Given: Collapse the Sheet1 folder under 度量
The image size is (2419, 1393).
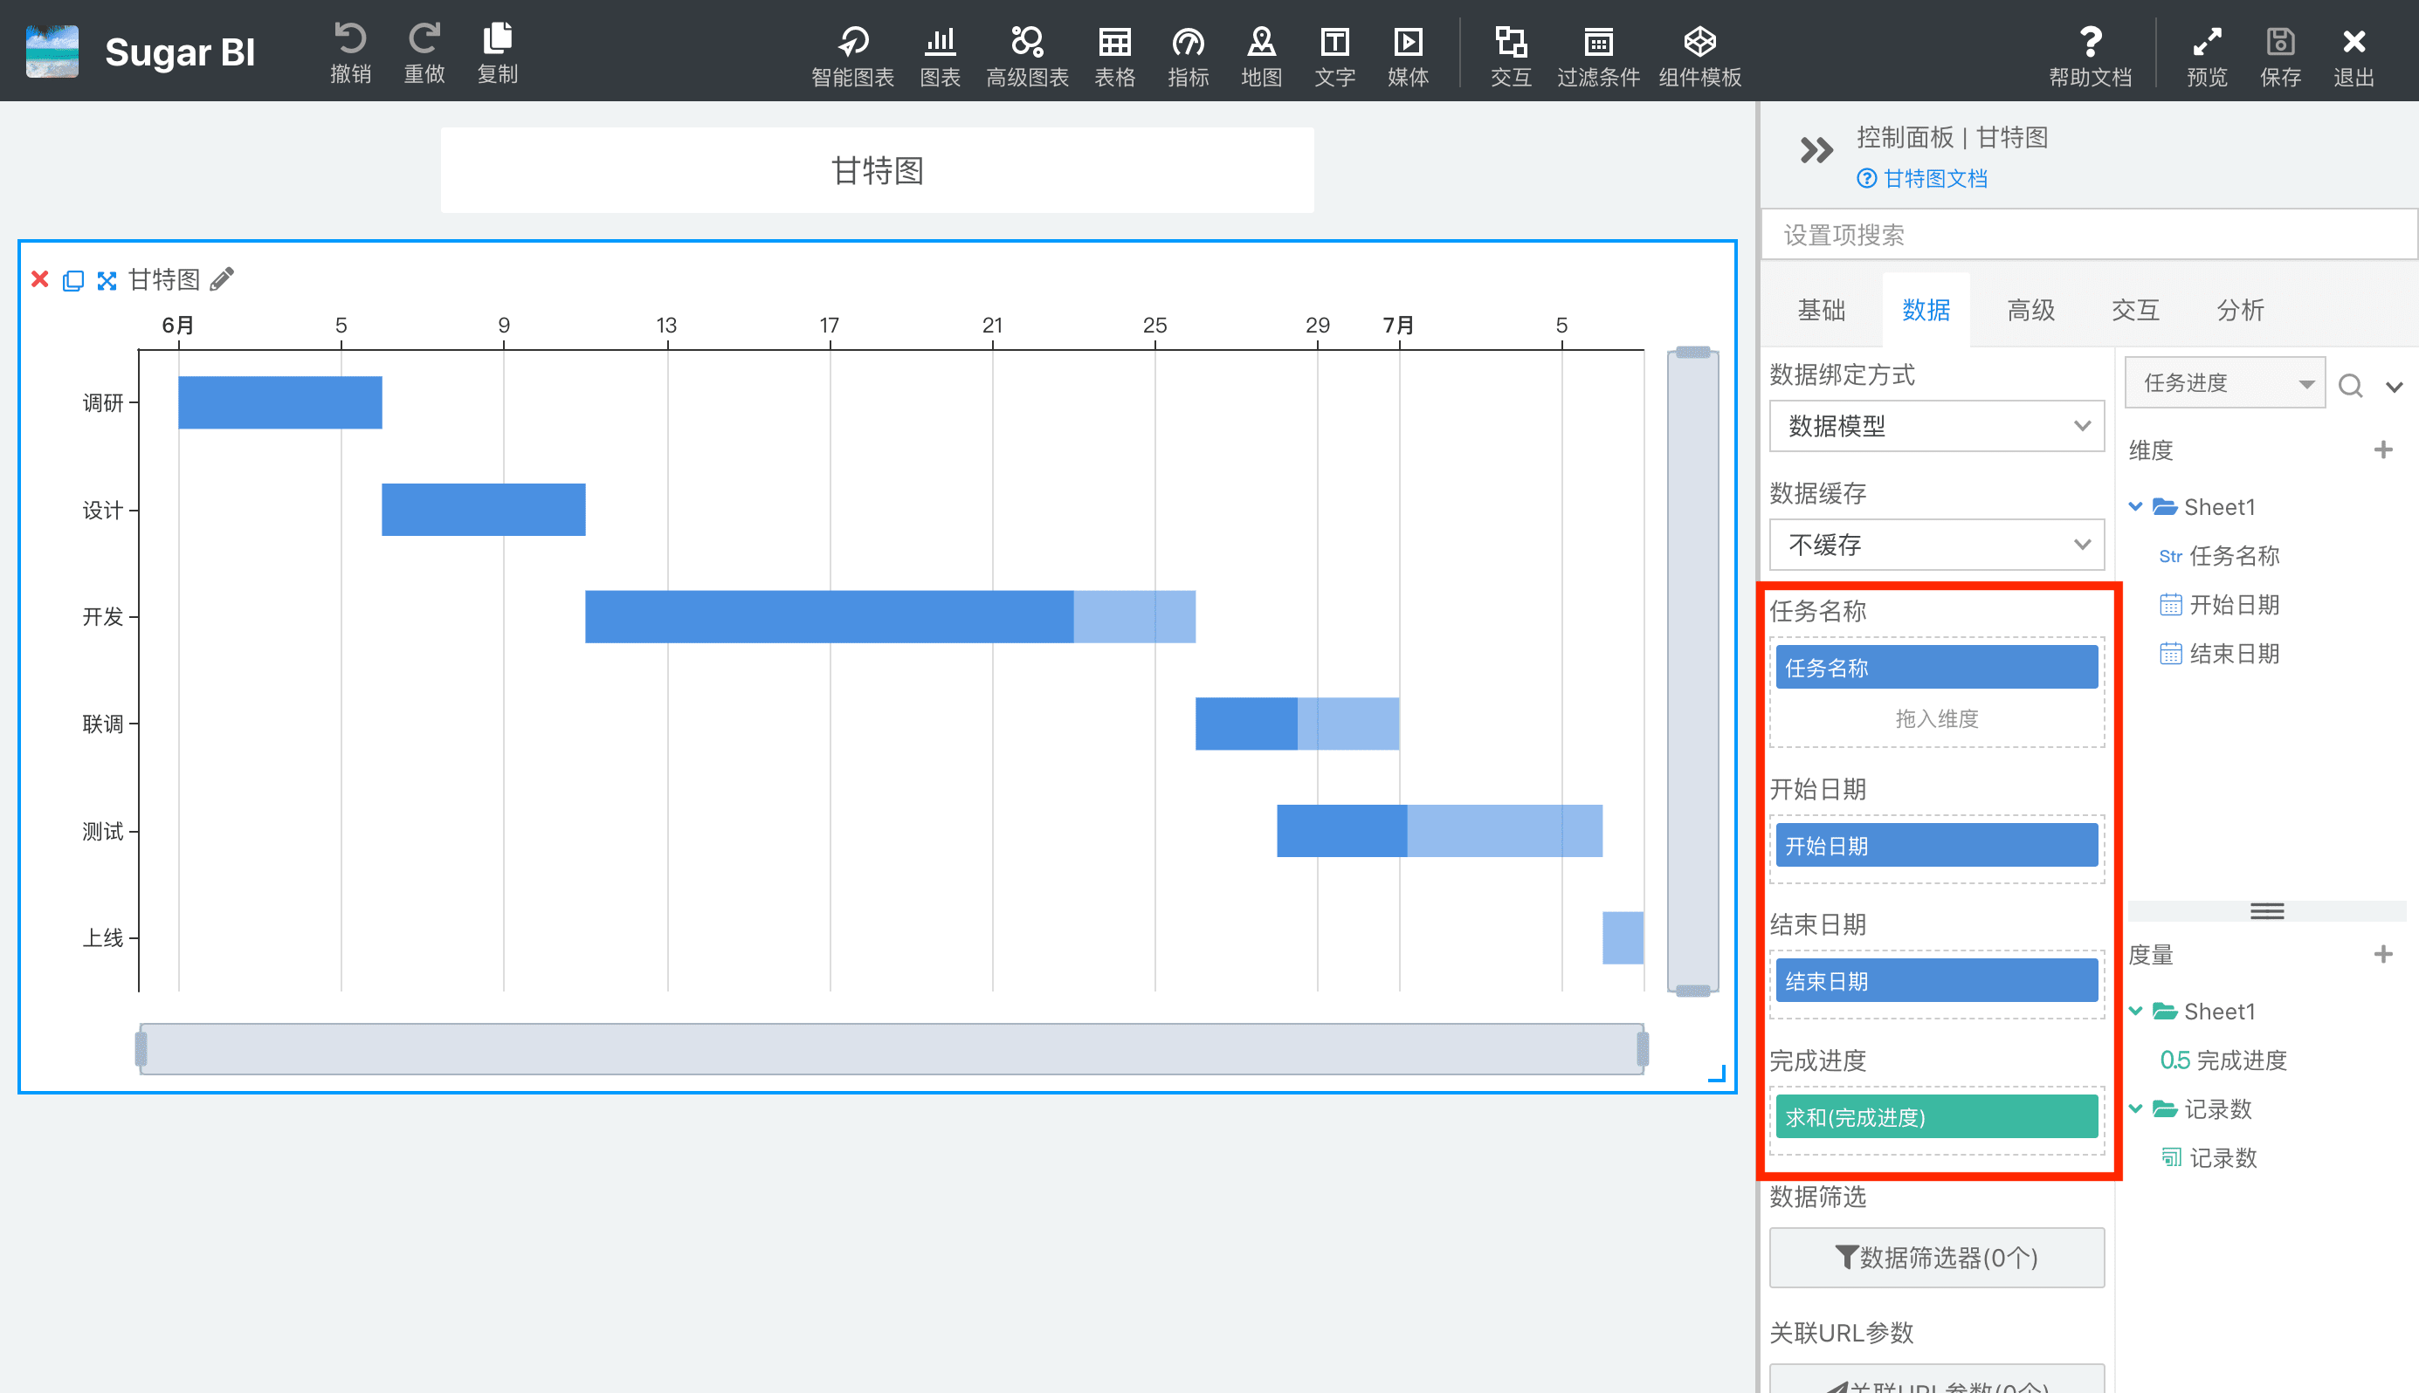Looking at the screenshot, I should click(2136, 1011).
